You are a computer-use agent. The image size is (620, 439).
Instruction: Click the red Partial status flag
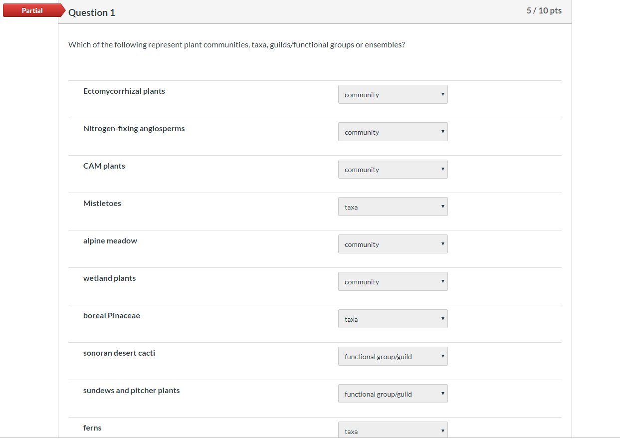tap(33, 10)
